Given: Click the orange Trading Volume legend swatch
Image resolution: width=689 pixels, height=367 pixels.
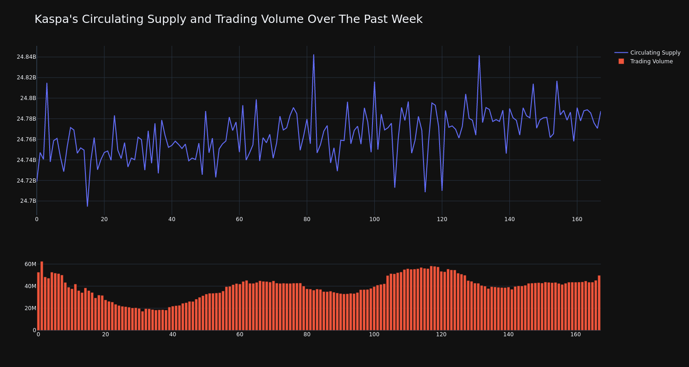Looking at the screenshot, I should [x=621, y=61].
